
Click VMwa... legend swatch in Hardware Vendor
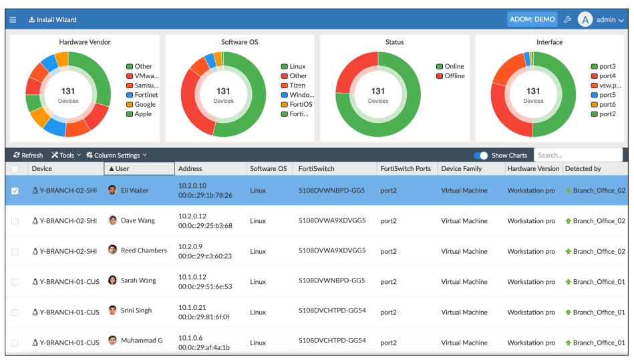(x=130, y=76)
